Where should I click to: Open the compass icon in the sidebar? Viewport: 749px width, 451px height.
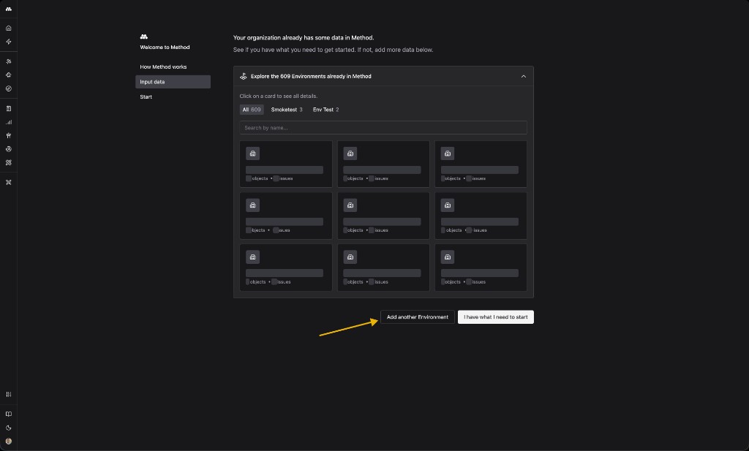pos(9,88)
